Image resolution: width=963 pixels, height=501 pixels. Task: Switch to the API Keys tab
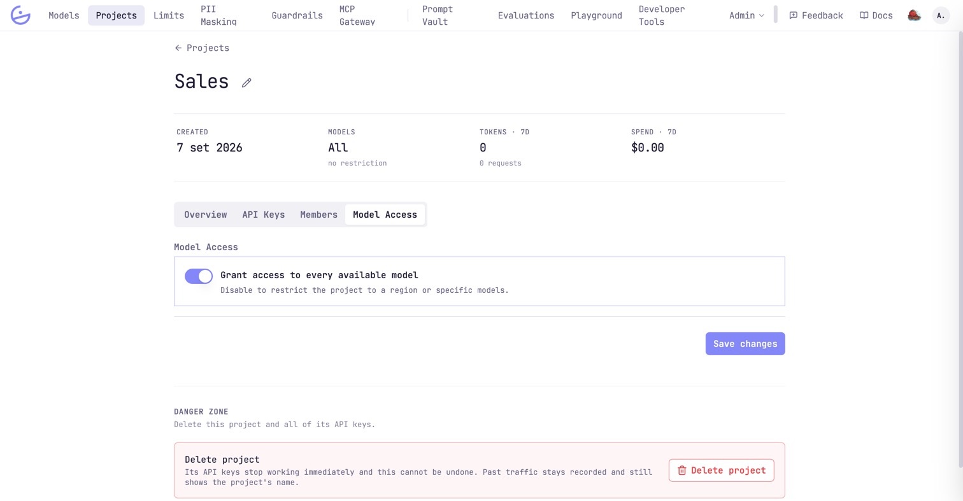264,215
